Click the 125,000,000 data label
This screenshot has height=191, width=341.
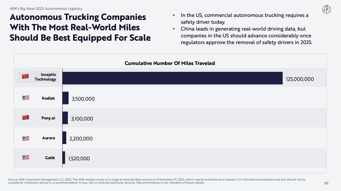[300, 79]
